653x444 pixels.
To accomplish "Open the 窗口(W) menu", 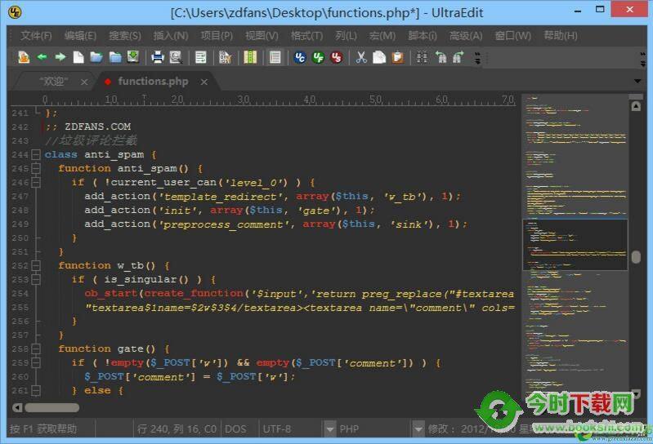I will 512,36.
